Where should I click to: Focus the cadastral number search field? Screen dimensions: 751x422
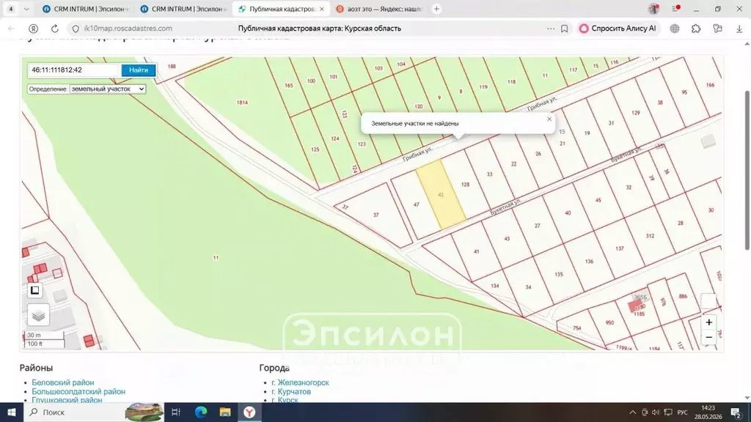pos(74,70)
